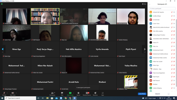Select HIZVANNO EZRA HERWINDO in the list
177x100 pixels.
click(162, 39)
